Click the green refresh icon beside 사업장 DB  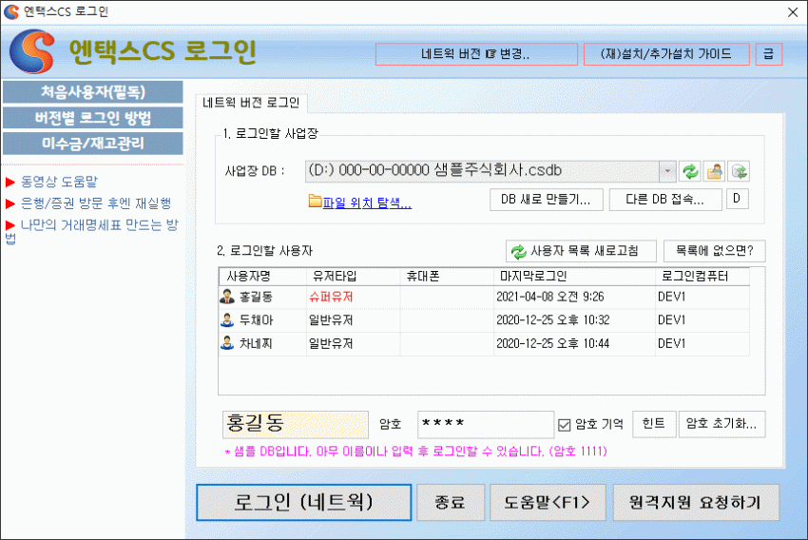[690, 171]
